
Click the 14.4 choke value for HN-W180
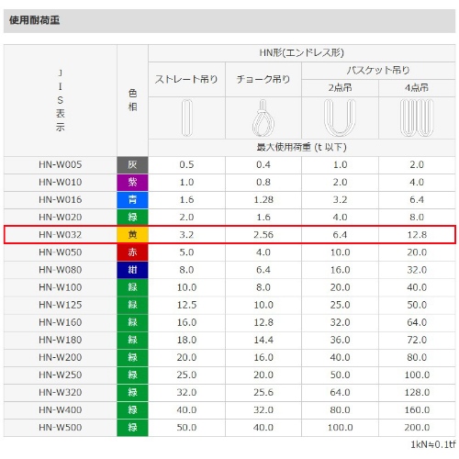(x=263, y=340)
